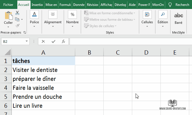The image size is (192, 115).
Task: Click the Coller paste clipboard icon
Action: (9, 15)
